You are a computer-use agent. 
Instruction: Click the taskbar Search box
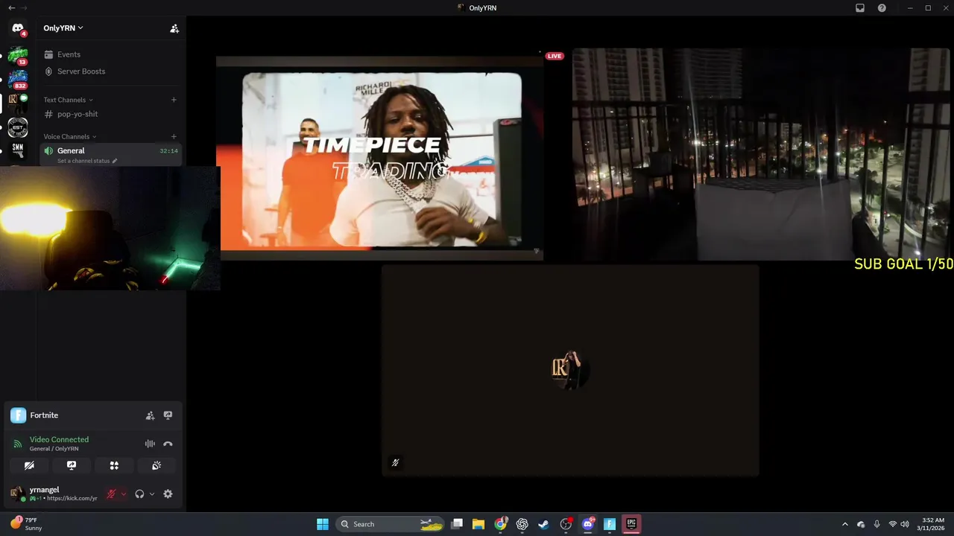click(x=390, y=524)
